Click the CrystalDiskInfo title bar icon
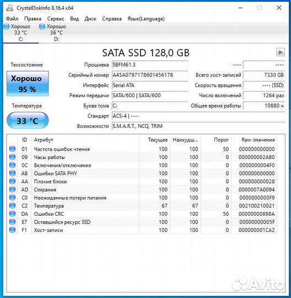Image resolution: width=291 pixels, height=298 pixels. point(9,8)
